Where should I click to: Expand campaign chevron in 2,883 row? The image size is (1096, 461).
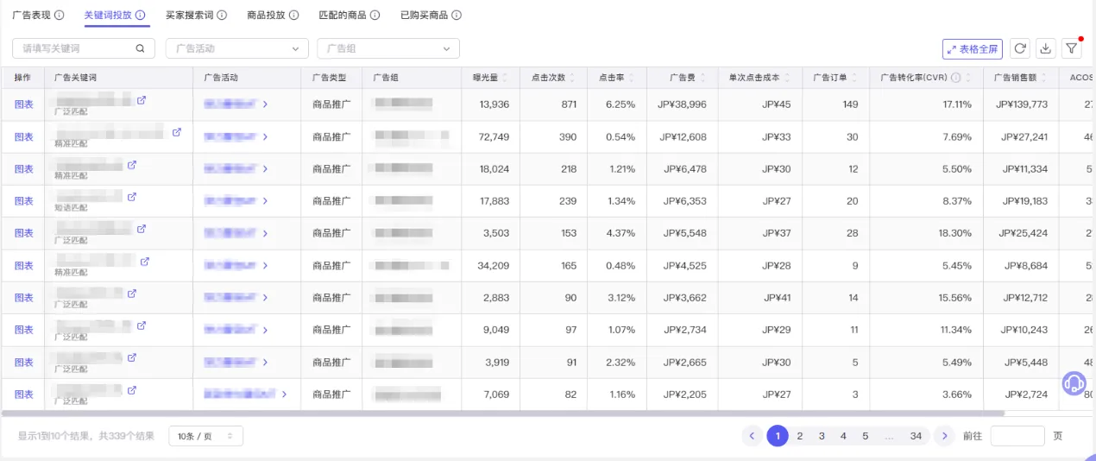[265, 298]
